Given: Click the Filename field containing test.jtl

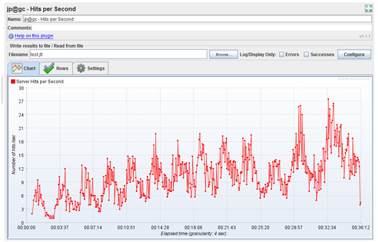Looking at the screenshot, I should [119, 55].
